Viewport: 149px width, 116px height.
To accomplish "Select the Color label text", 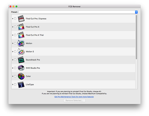I will click(28, 76).
